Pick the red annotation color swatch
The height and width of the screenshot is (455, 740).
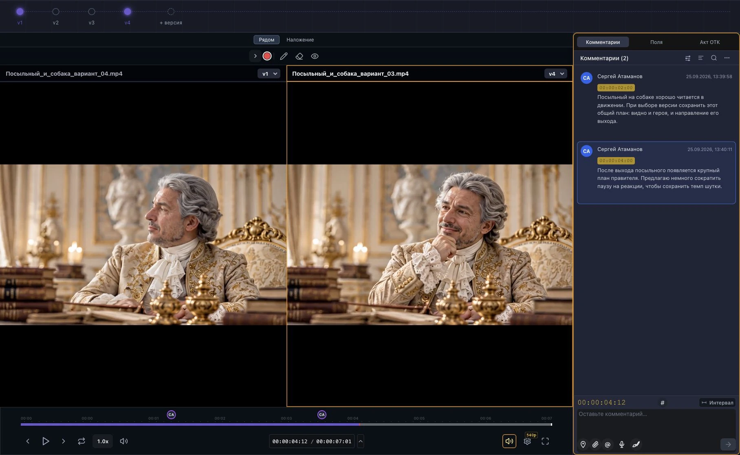click(267, 56)
